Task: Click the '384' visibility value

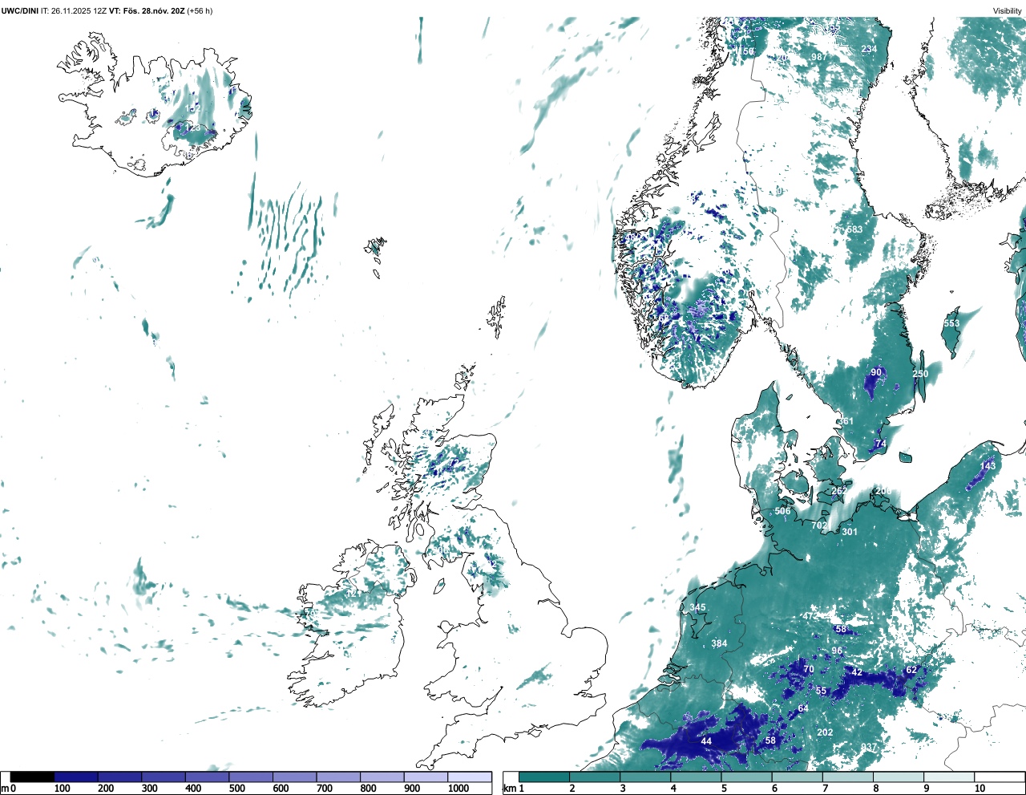Action: point(719,643)
